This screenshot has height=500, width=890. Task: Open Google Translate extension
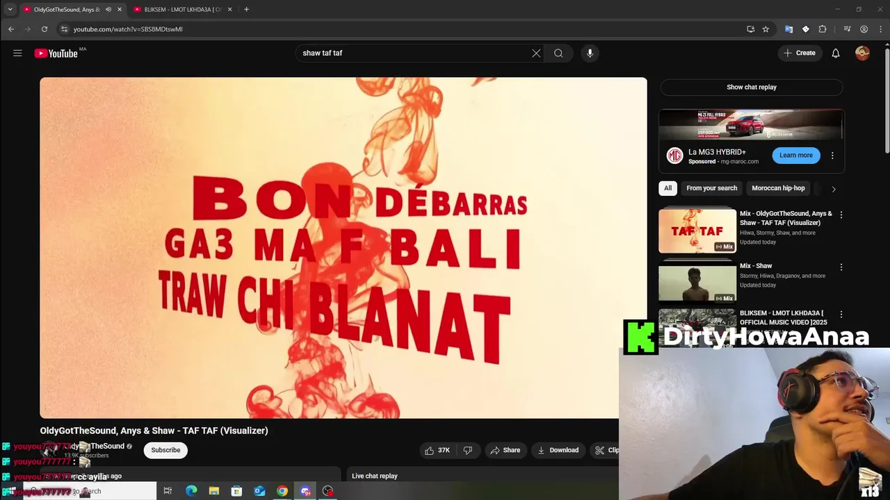[788, 29]
